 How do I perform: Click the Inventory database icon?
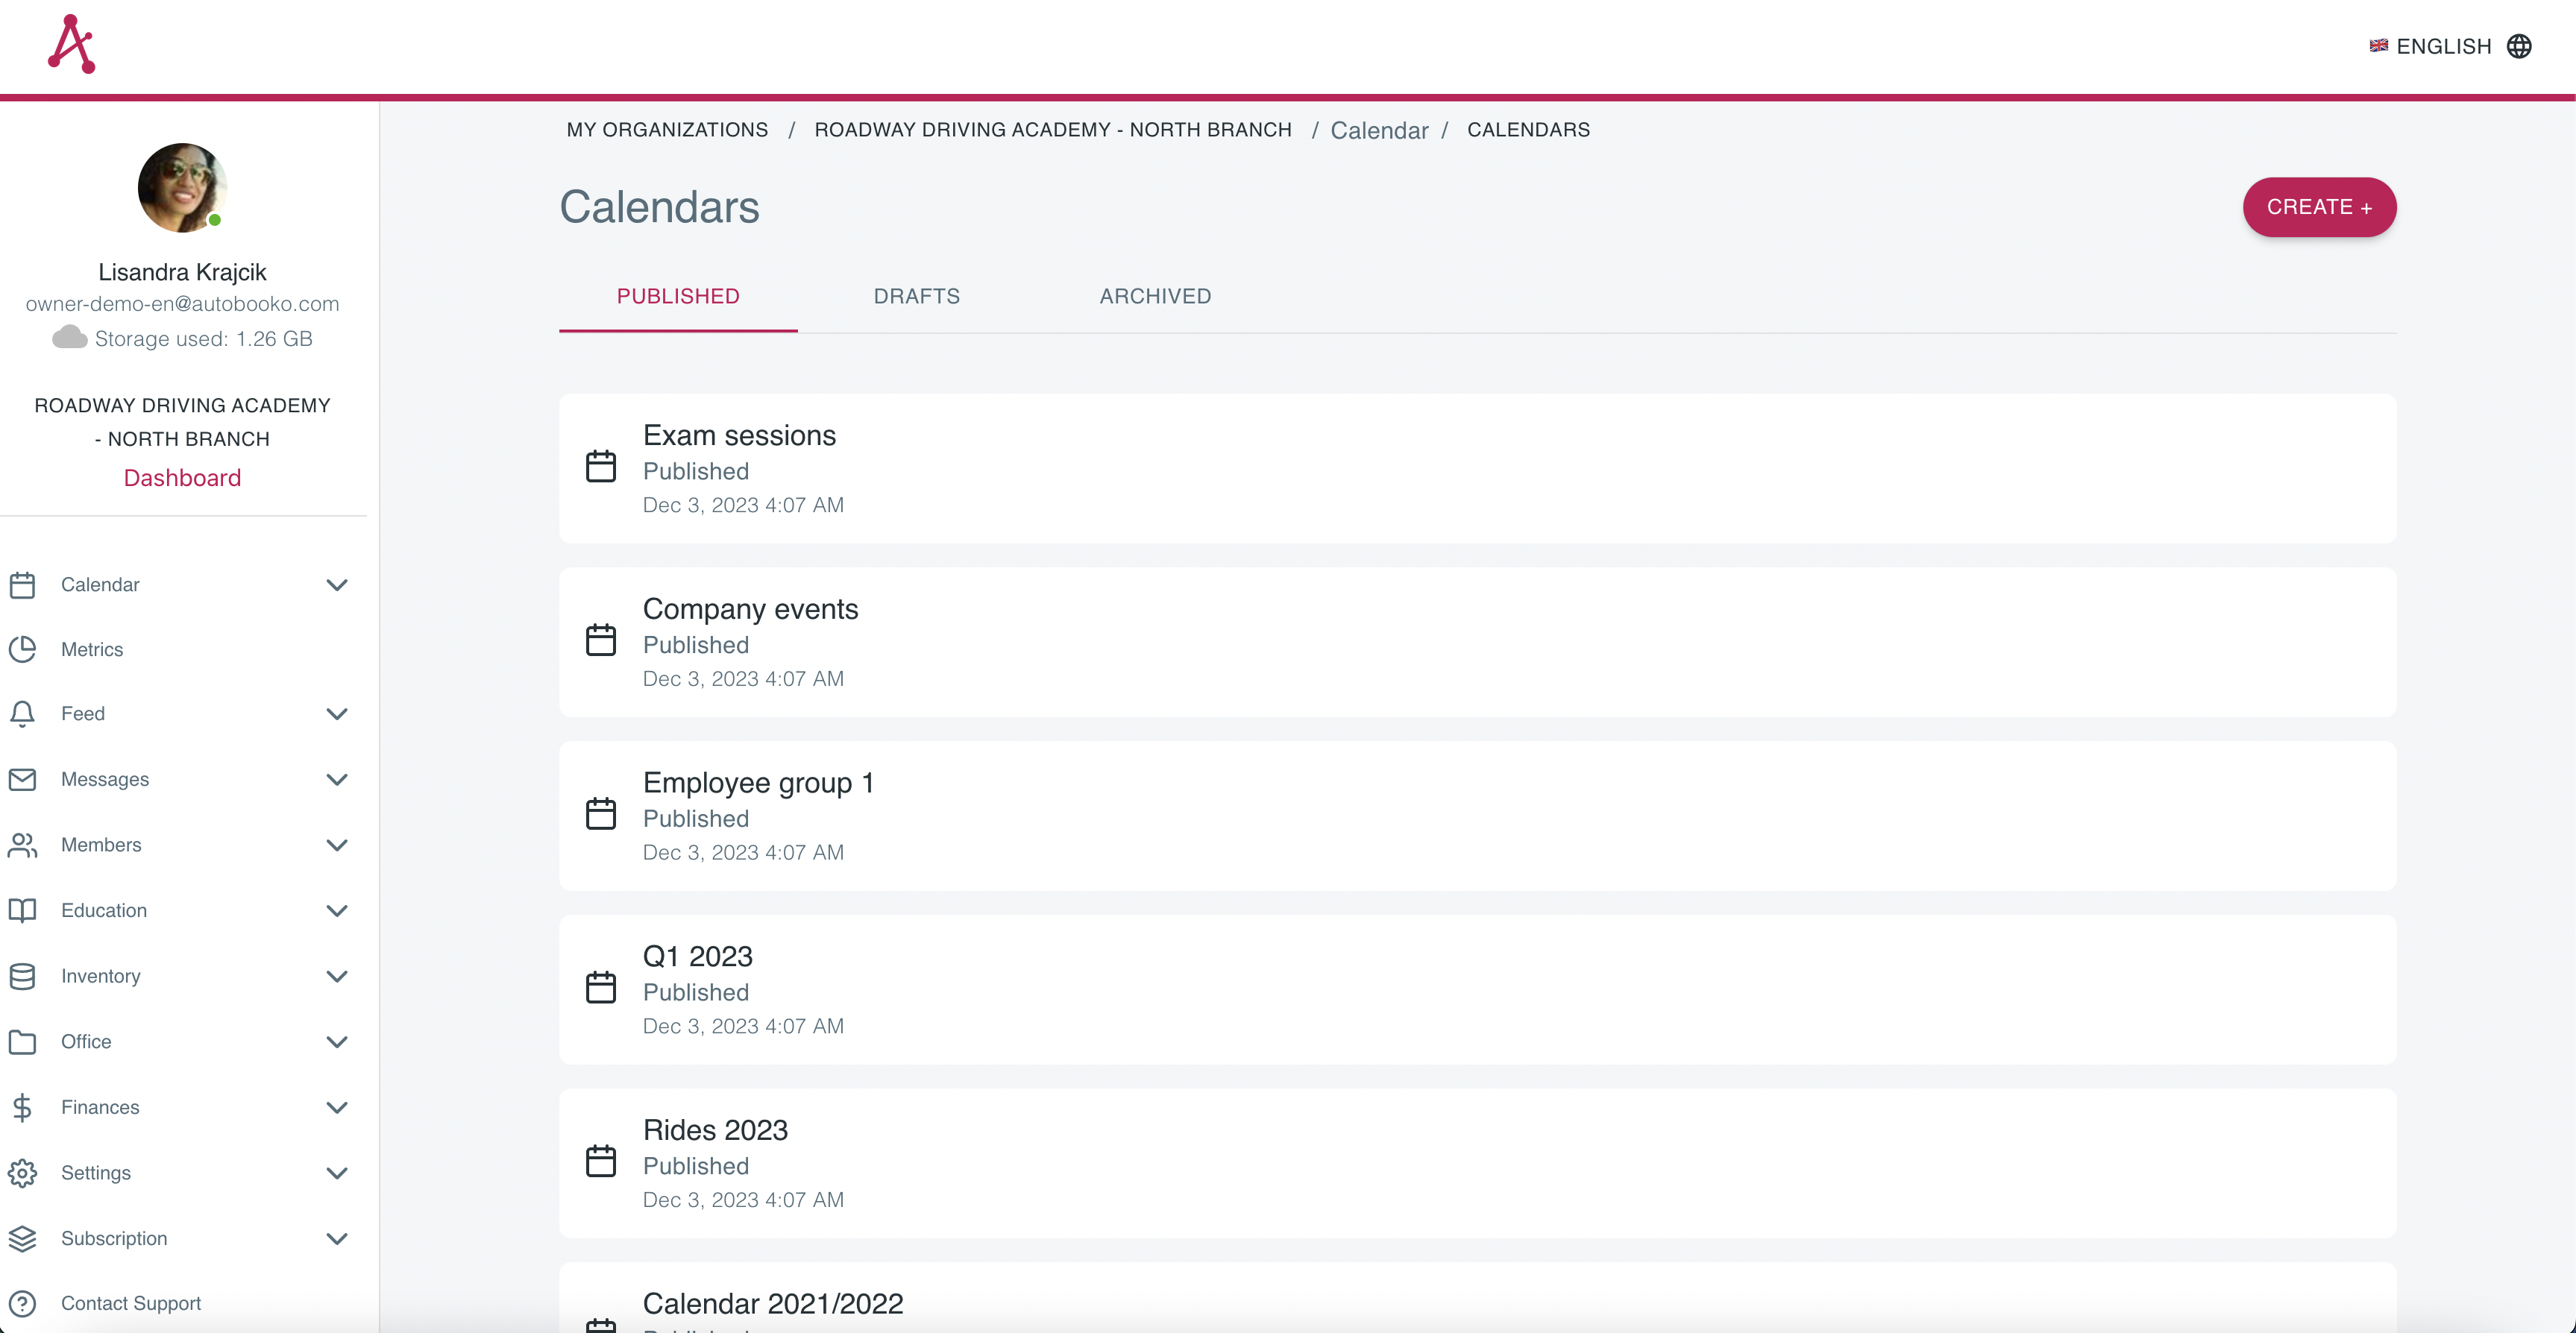click(x=22, y=976)
